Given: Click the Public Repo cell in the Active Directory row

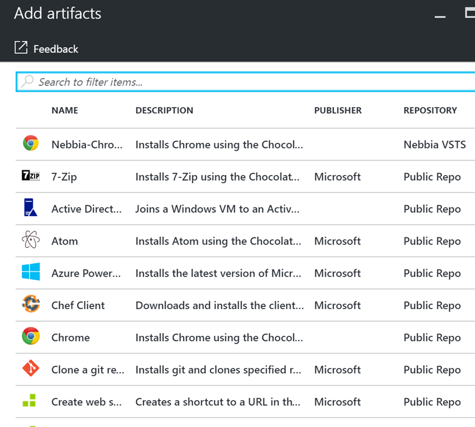Looking at the screenshot, I should tap(432, 209).
